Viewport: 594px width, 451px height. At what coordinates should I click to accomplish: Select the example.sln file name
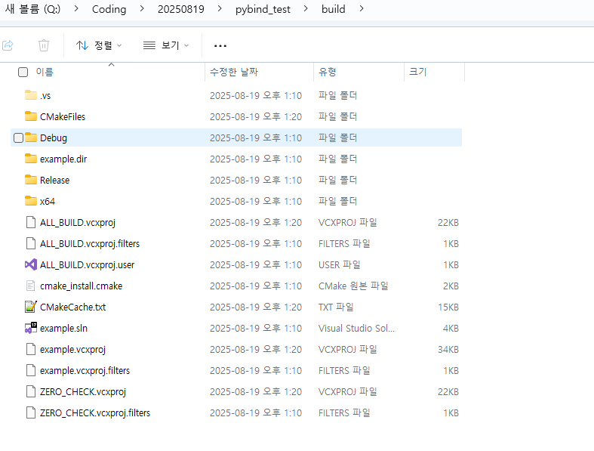(x=63, y=329)
